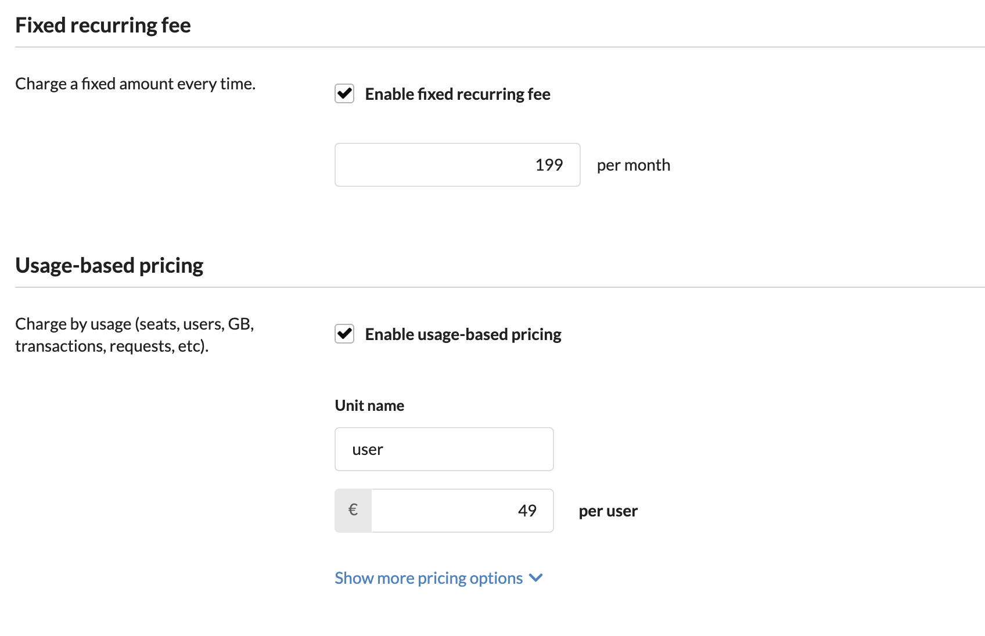The height and width of the screenshot is (636, 985).
Task: Click the Fixed recurring fee section heading
Action: coord(103,26)
